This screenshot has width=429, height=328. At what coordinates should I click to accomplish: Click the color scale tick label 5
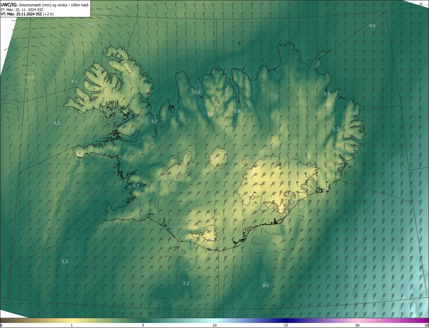point(143,325)
